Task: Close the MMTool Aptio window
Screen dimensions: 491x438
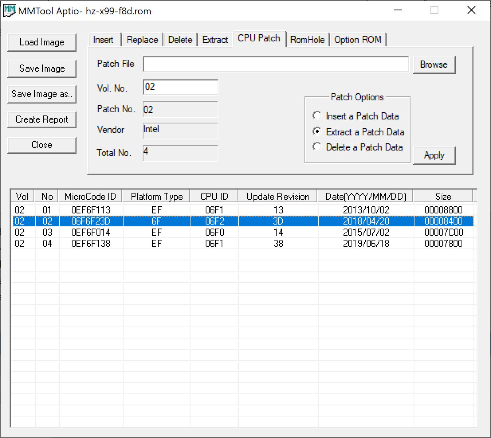Action: 471,10
